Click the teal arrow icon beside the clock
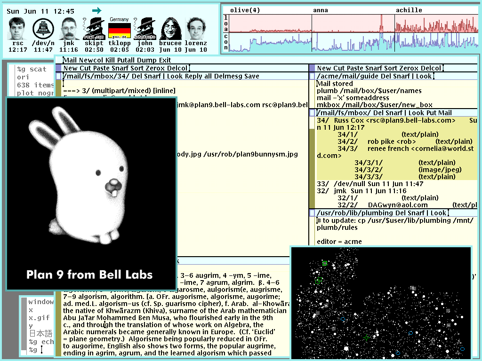 click(97, 9)
